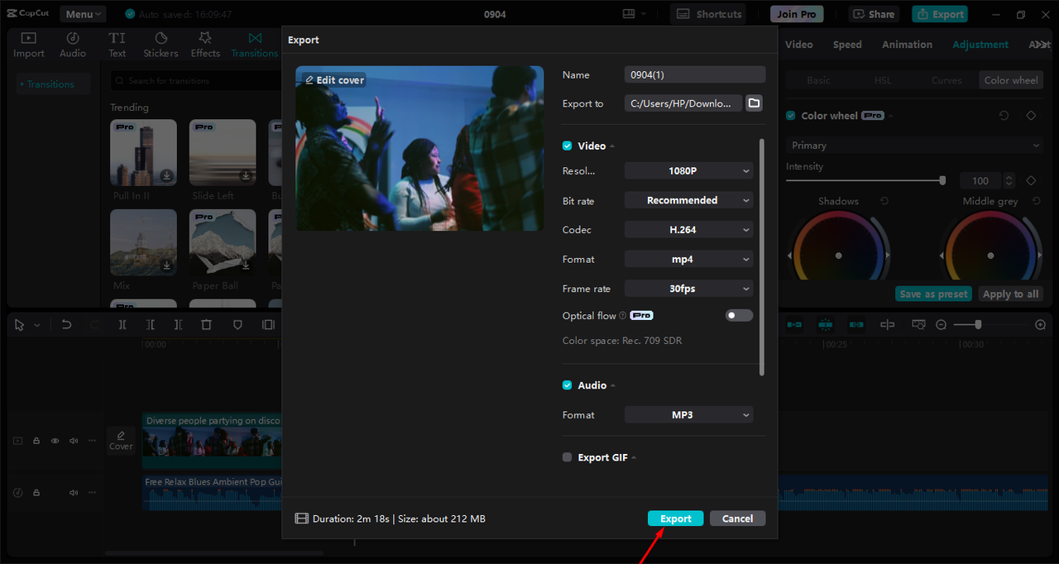1059x564 pixels.
Task: Open the Resolution dropdown showing 1080P
Action: click(688, 171)
